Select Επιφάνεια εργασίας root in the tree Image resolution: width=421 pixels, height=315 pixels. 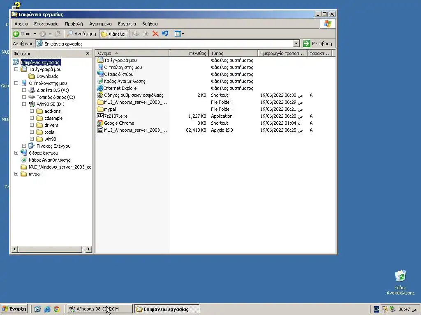(37, 62)
